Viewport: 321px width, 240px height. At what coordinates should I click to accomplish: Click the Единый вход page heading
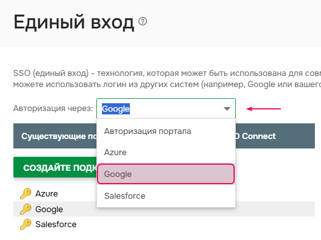(74, 22)
